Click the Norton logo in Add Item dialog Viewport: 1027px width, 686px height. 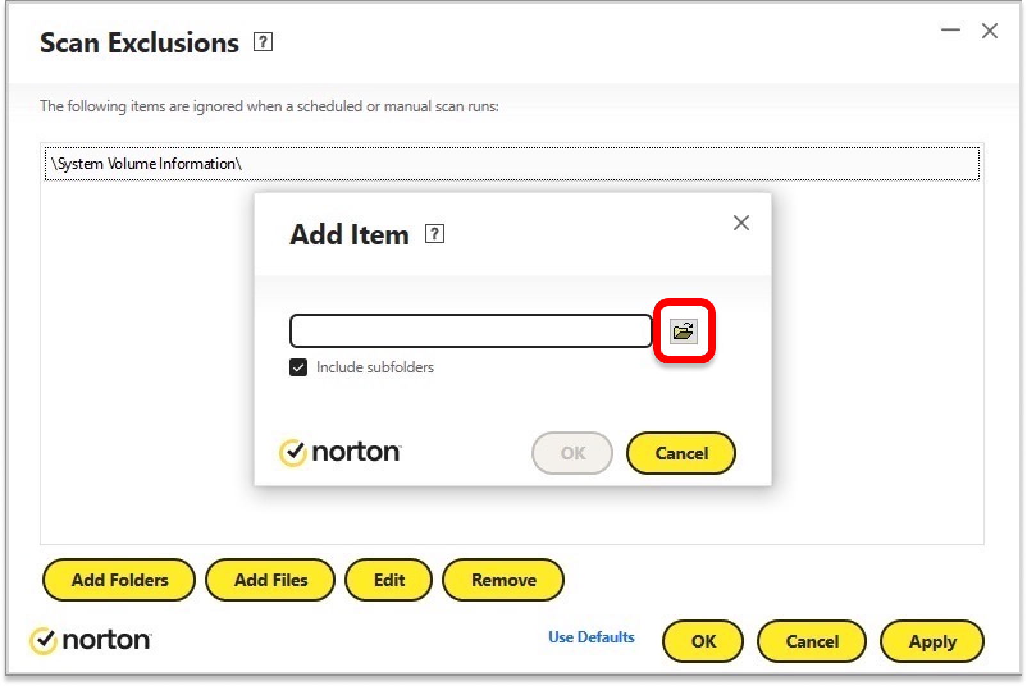point(341,452)
